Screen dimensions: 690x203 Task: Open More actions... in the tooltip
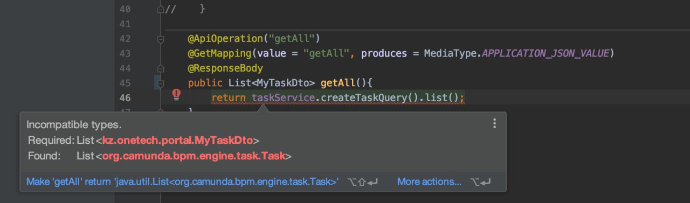[x=429, y=182]
